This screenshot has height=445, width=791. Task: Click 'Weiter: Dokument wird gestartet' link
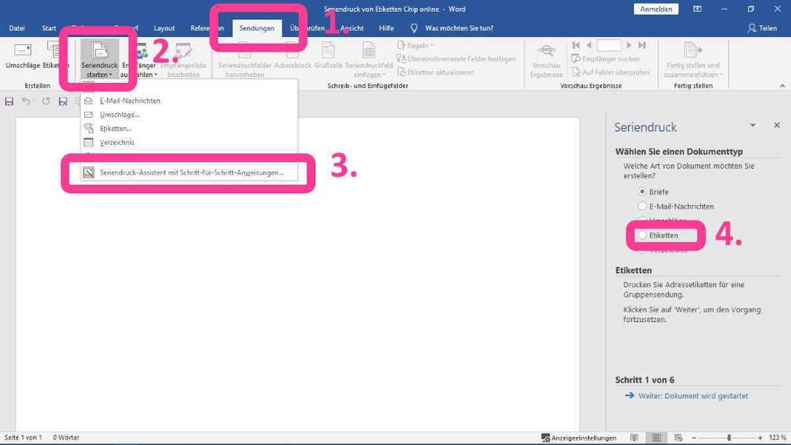tap(693, 396)
